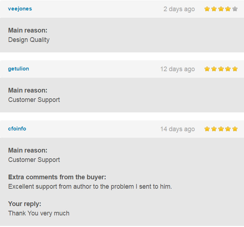Screen dimensions: 244x227
Task: Click the first star in getulion's rating
Action: click(207, 69)
